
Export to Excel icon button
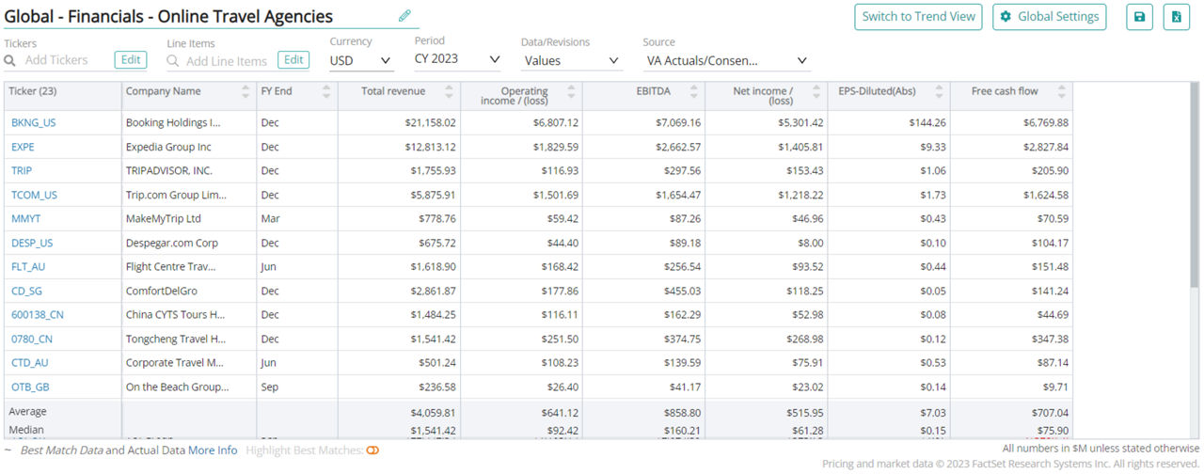tap(1177, 17)
